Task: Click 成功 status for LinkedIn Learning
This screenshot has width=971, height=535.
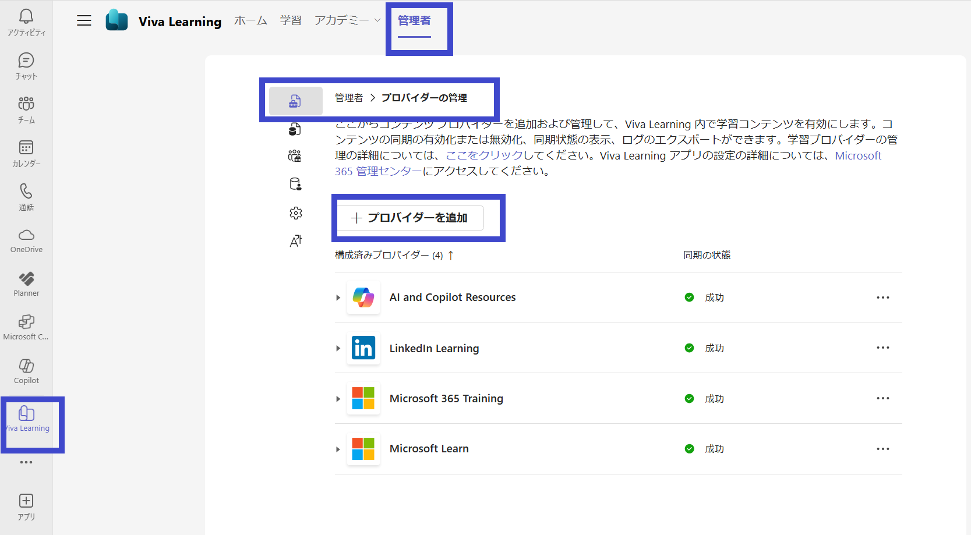Action: click(x=714, y=348)
